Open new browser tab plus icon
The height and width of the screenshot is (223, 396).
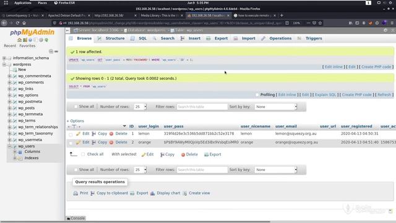(x=282, y=15)
